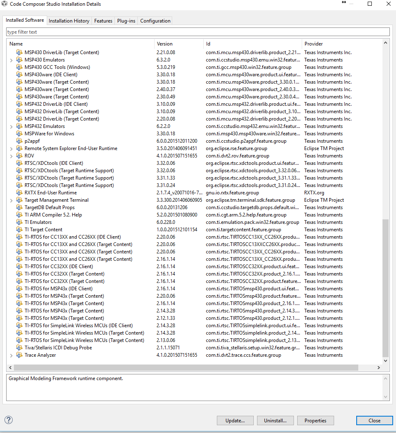Expand the MSP430 Emulators tree node
The height and width of the screenshot is (433, 396).
pyautogui.click(x=11, y=60)
